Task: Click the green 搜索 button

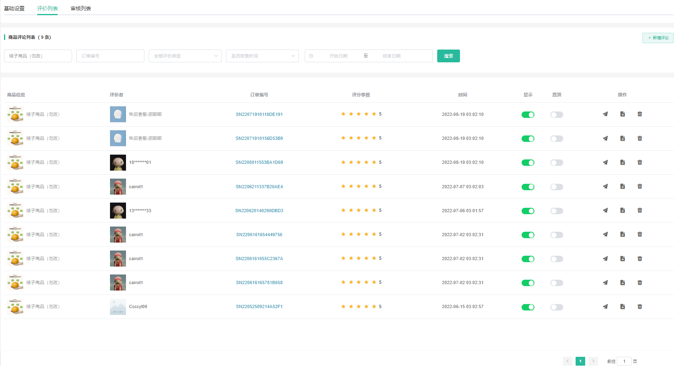Action: pos(448,56)
